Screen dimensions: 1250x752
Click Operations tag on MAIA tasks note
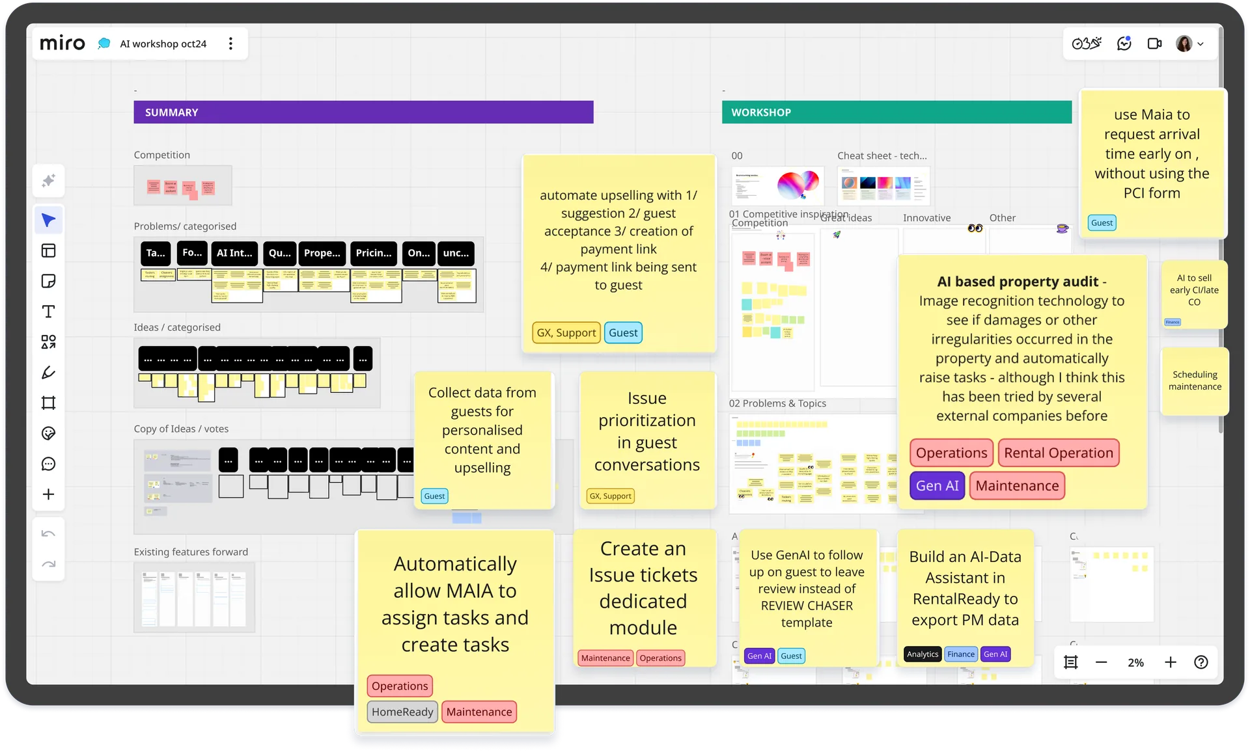[x=400, y=686]
